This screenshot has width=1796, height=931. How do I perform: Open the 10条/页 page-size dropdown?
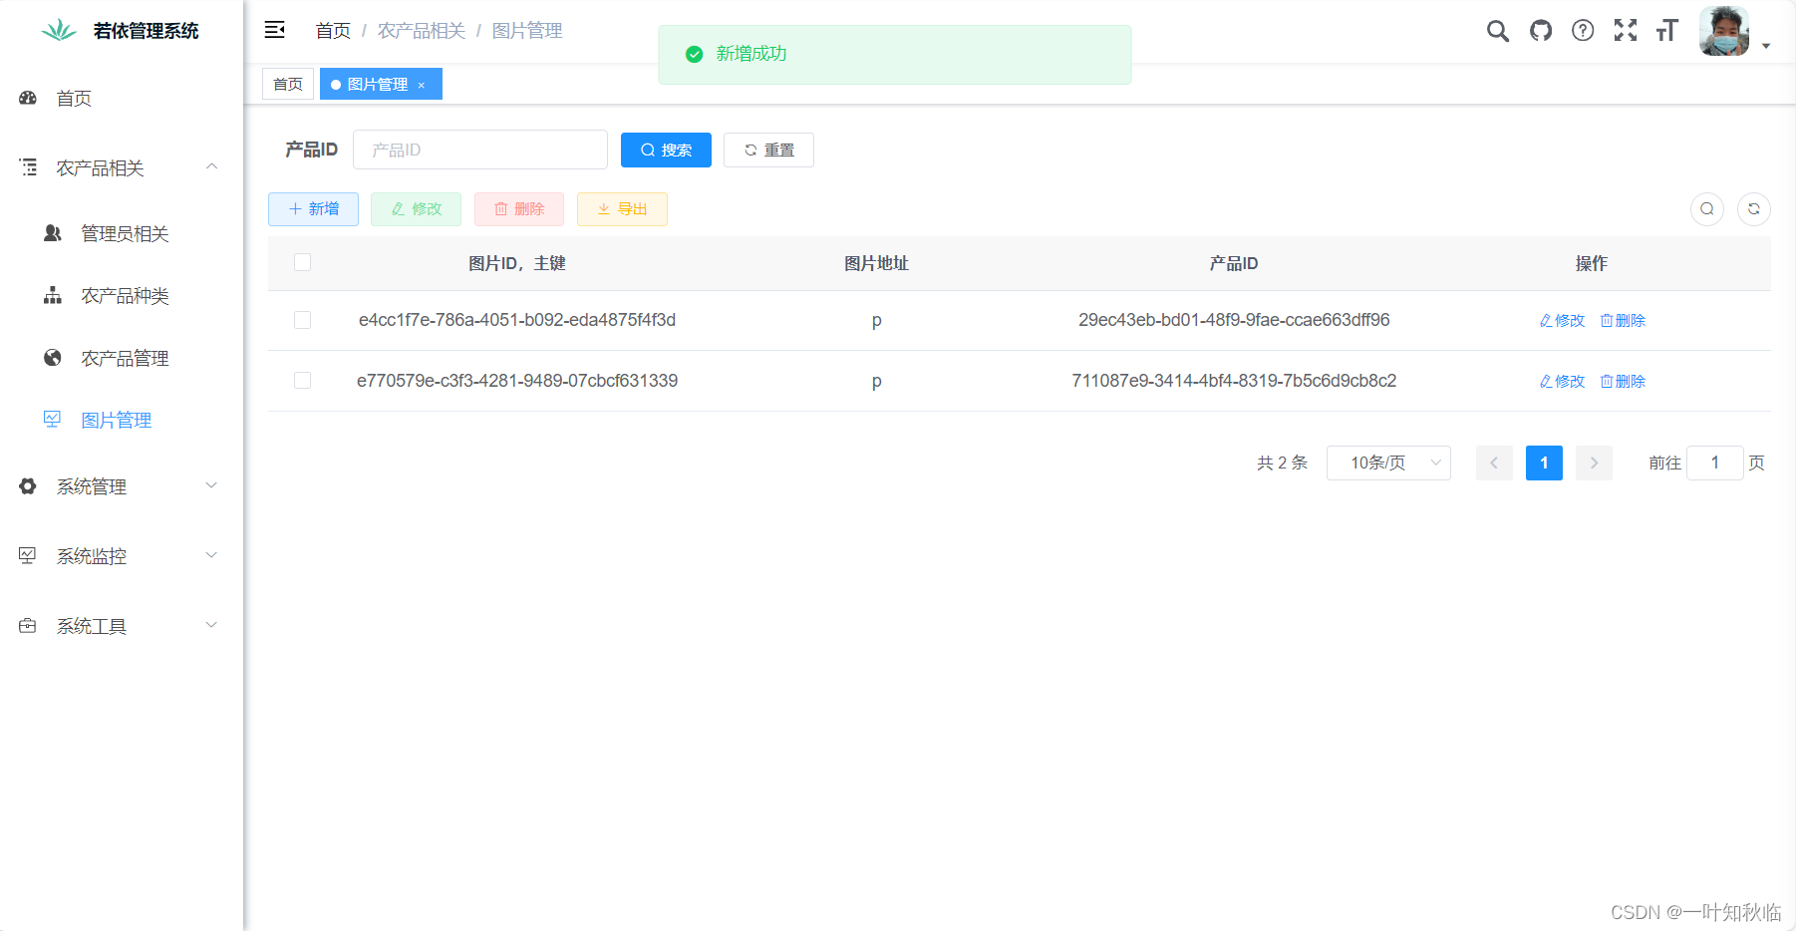coord(1388,463)
